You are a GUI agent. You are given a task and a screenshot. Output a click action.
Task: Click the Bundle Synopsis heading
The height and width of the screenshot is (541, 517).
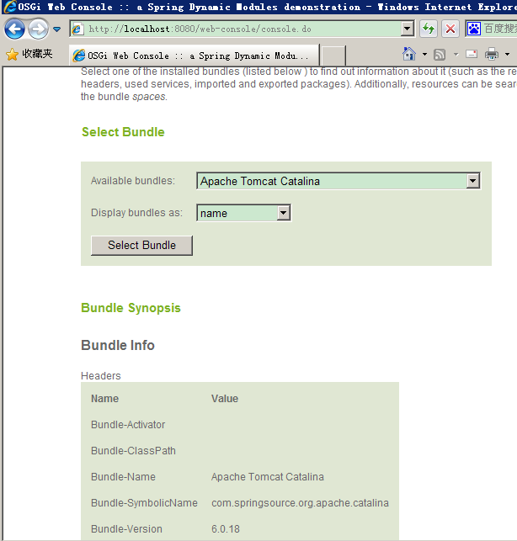(131, 308)
